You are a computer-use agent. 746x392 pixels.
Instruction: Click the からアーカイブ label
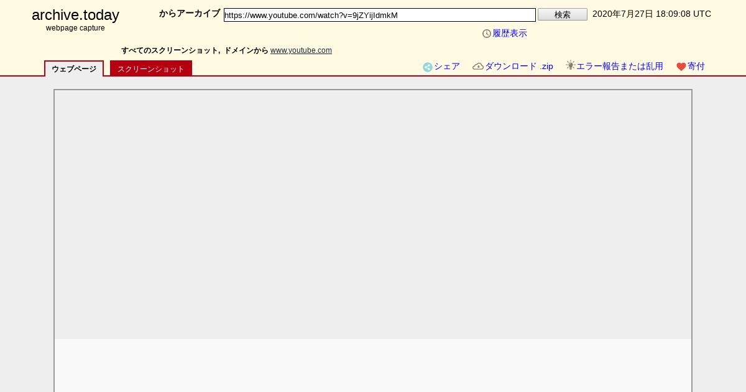tap(190, 14)
